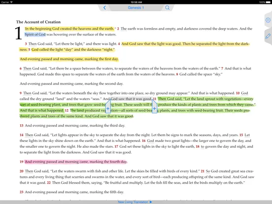Image resolution: width=272 pixels, height=204 pixels.
Task: Tap verse number 19
Action: pyautogui.click(x=22, y=162)
